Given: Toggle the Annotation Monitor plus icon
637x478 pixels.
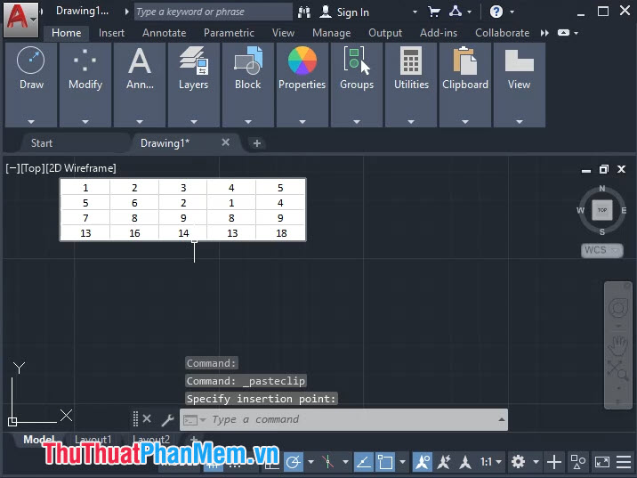Looking at the screenshot, I should coord(554,462).
